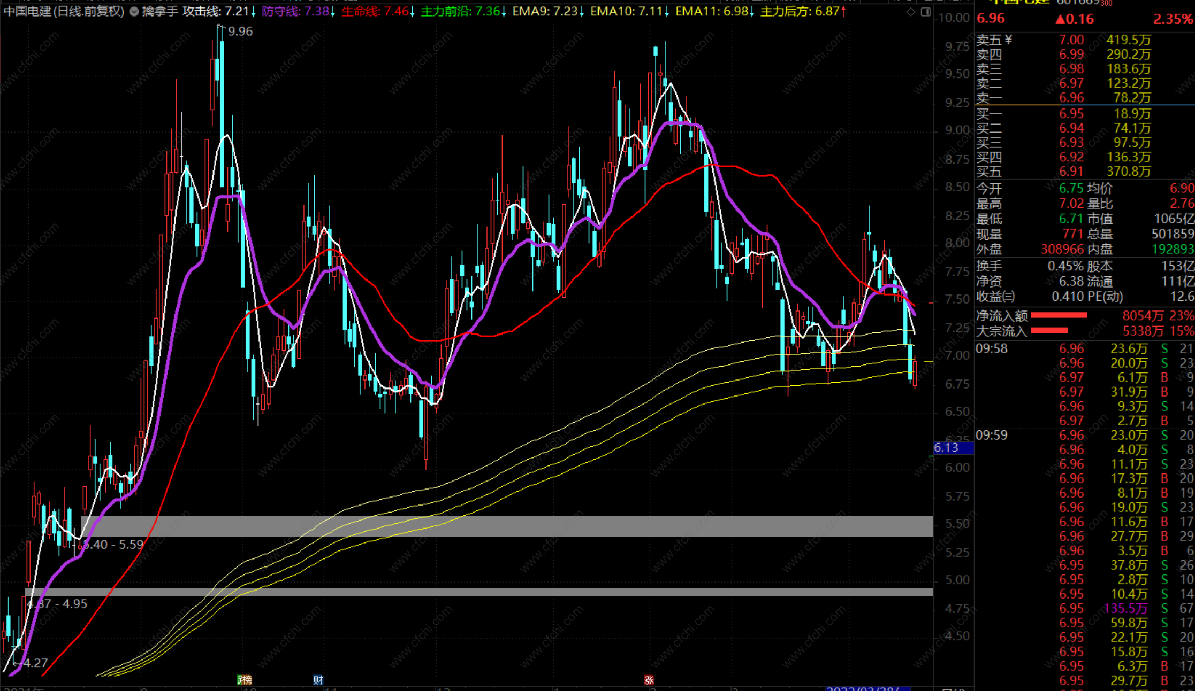Click the red up-triangle next to 0.16
This screenshot has height=691, width=1195.
[x=1060, y=19]
